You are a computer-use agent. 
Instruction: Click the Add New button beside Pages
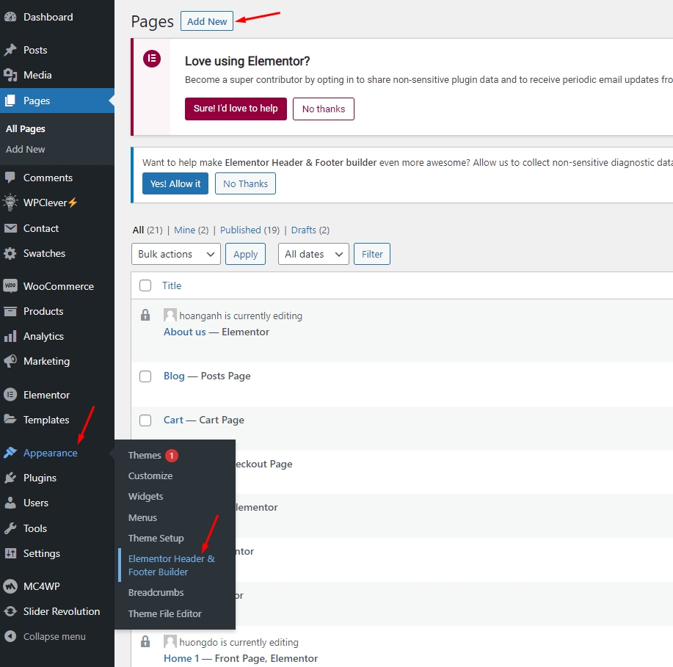coord(207,21)
